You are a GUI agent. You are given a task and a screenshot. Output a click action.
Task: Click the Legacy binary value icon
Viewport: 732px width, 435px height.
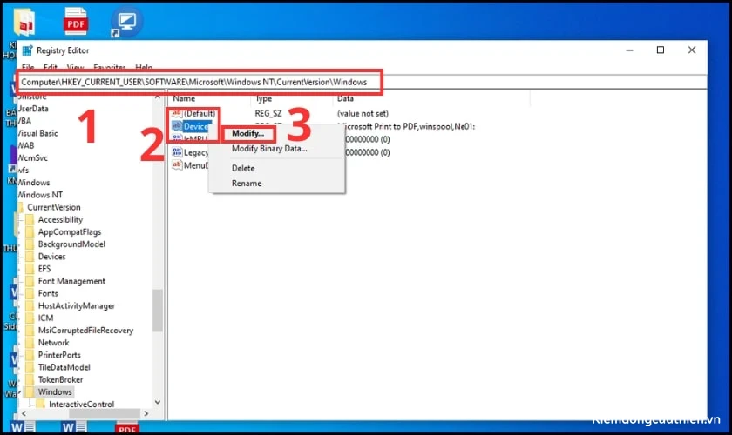176,152
